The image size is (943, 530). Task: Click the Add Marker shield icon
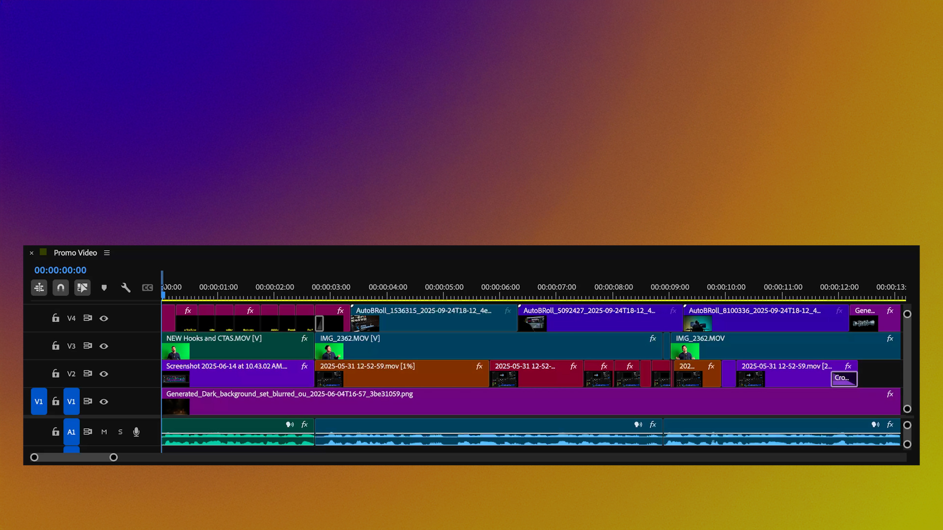tap(104, 288)
